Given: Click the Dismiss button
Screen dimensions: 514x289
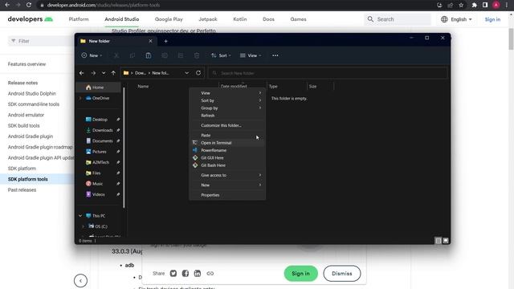Looking at the screenshot, I should pyautogui.click(x=342, y=273).
